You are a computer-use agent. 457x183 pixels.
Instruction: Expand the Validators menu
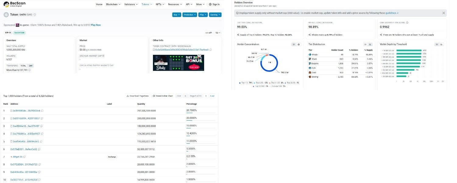(131, 4)
